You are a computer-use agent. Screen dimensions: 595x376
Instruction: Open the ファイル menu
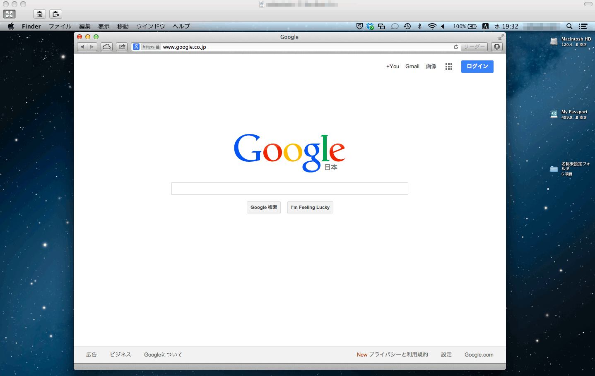(x=60, y=26)
